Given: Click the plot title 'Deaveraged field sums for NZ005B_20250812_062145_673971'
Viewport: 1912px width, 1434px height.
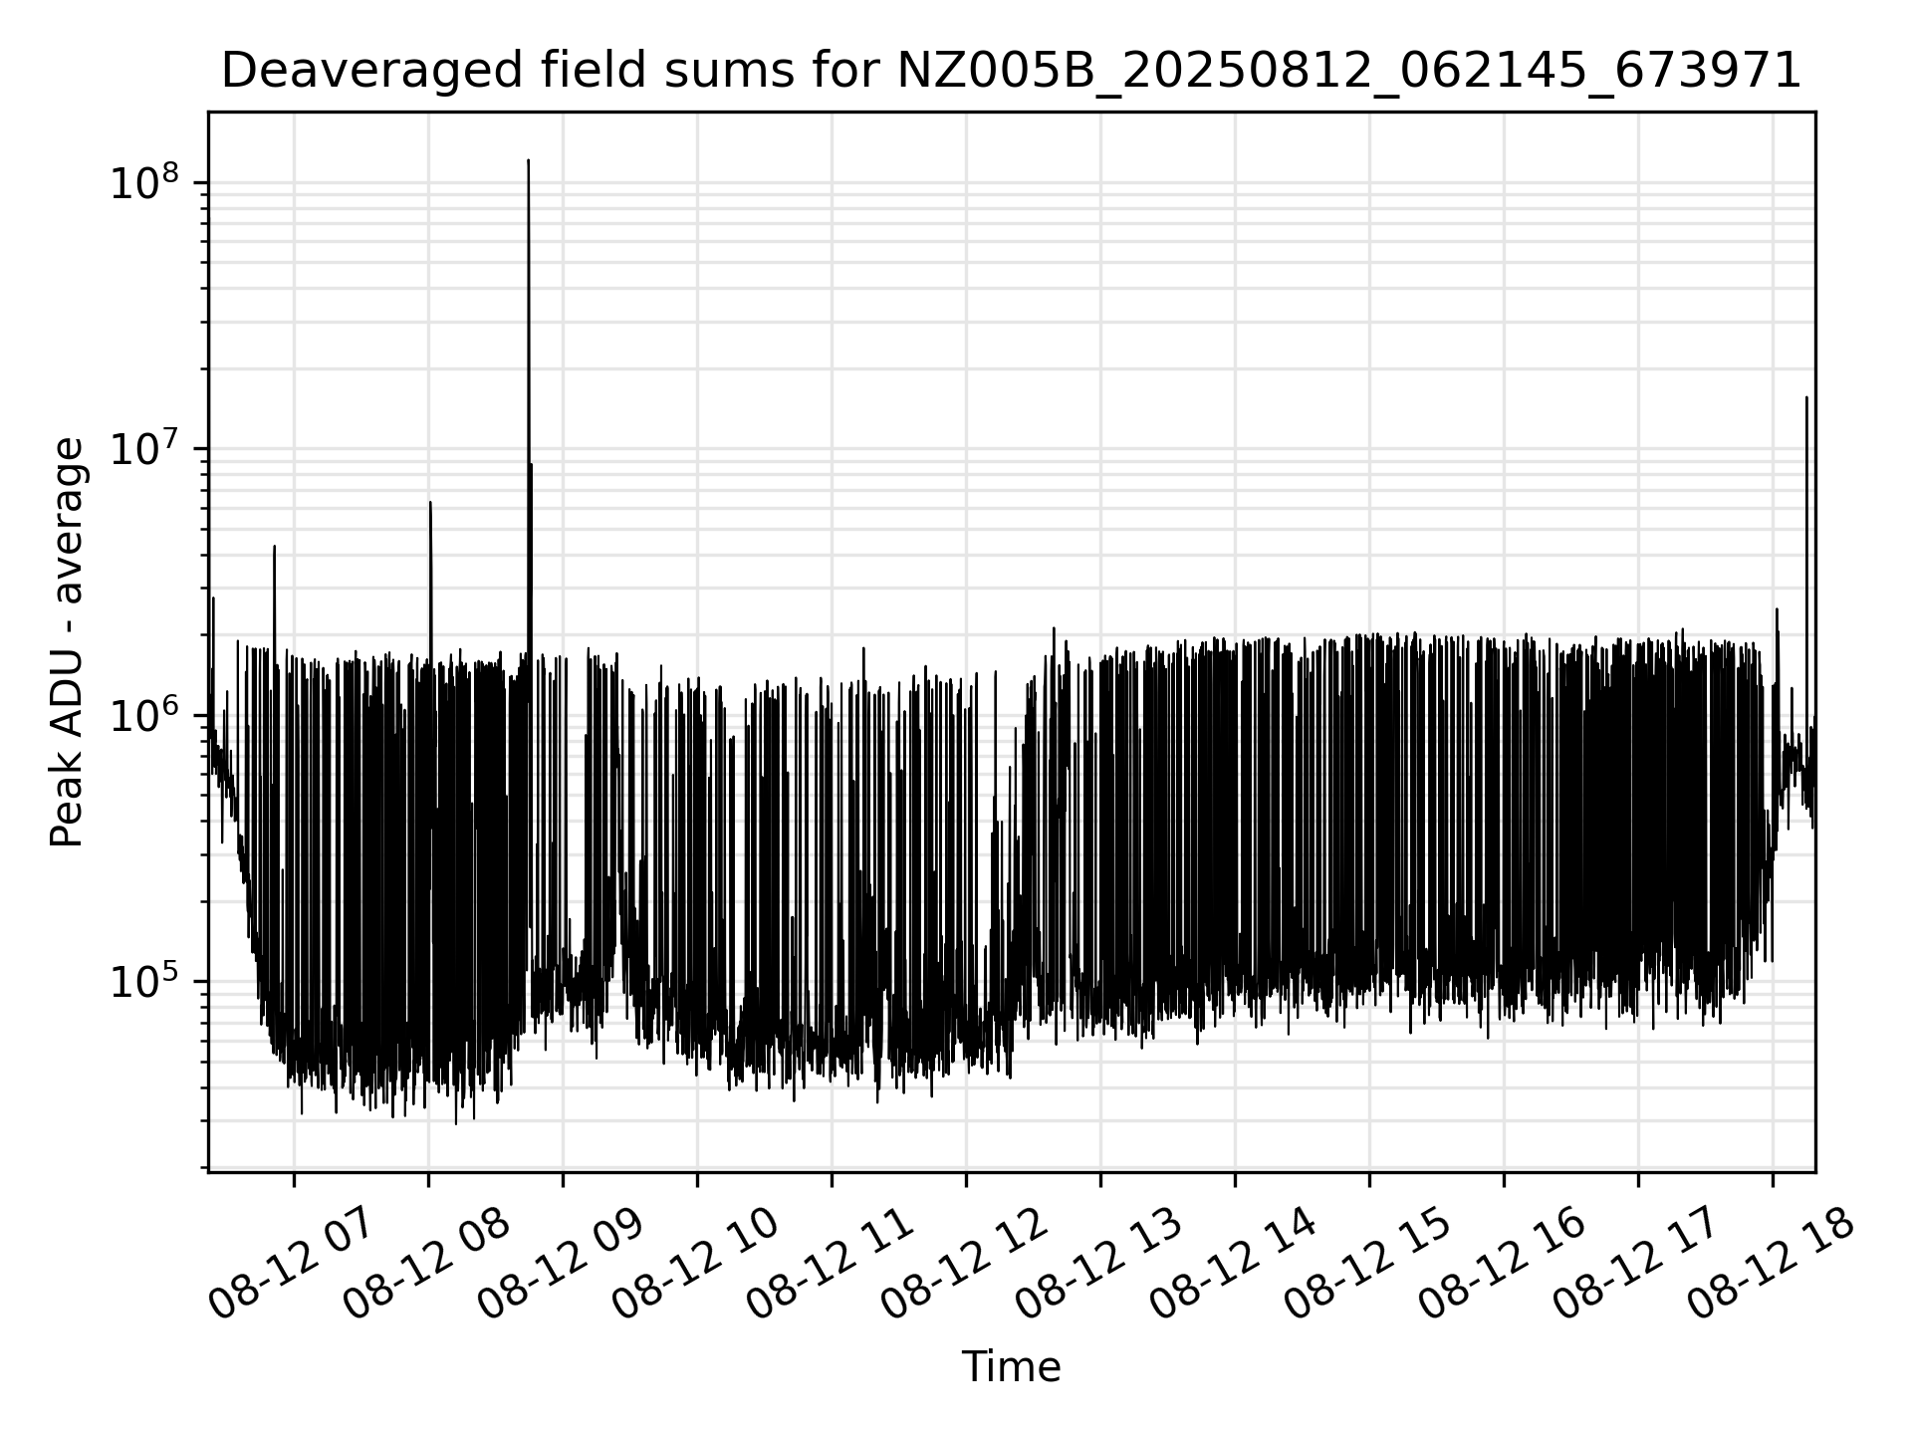Looking at the screenshot, I should 1011,71.
